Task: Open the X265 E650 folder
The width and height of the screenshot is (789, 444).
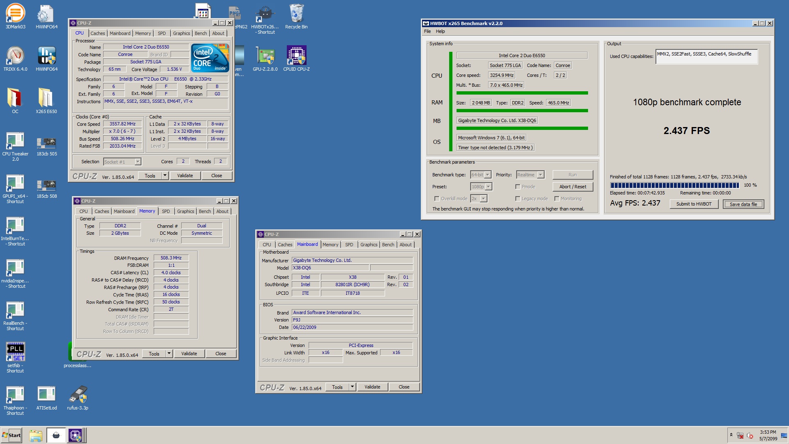Action: (x=46, y=101)
